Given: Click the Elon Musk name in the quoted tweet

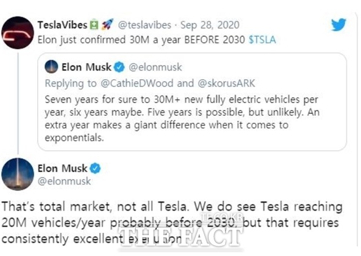Looking at the screenshot, I should pyautogui.click(x=87, y=67).
